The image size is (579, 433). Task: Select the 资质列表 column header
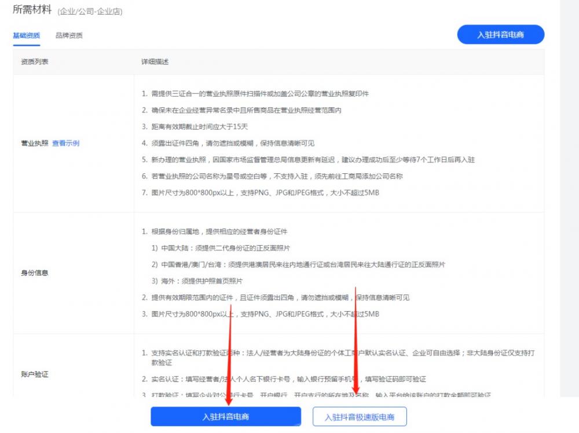click(35, 62)
